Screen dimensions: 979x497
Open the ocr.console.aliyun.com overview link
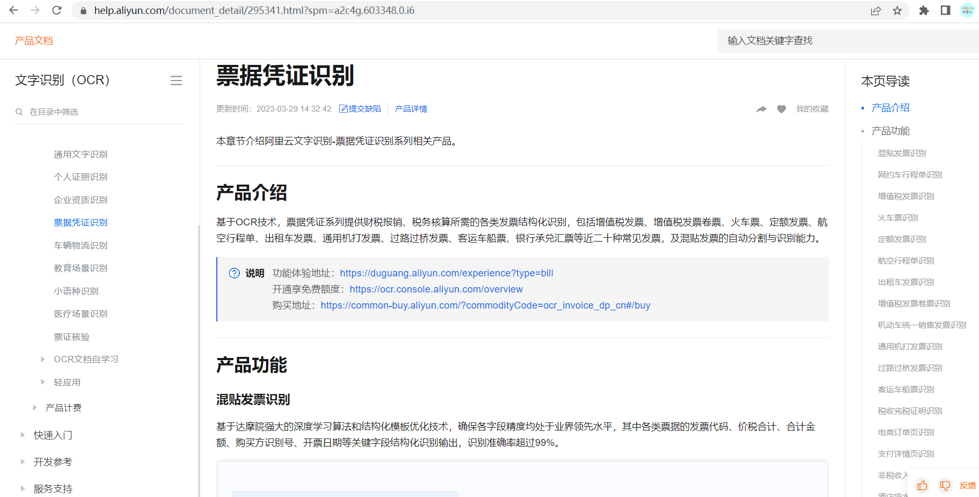pos(436,289)
